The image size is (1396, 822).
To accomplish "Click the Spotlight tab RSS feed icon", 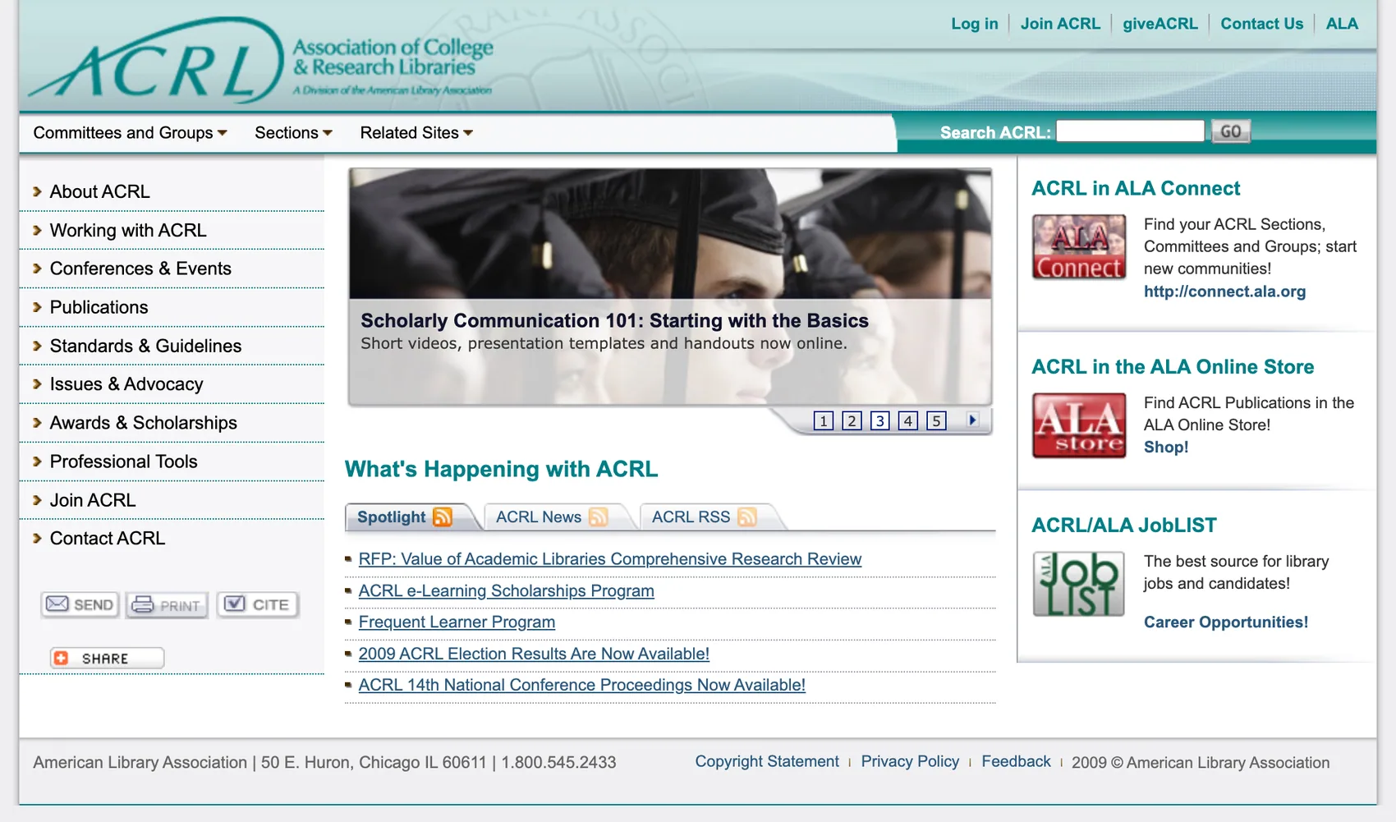I will (443, 517).
